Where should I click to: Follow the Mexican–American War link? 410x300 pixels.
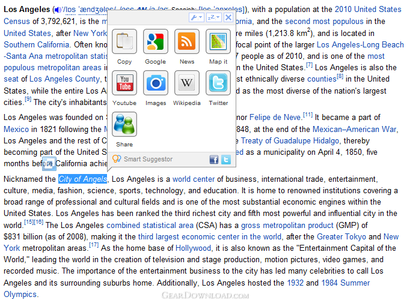pos(355,129)
